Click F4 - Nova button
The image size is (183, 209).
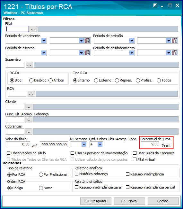(129, 201)
